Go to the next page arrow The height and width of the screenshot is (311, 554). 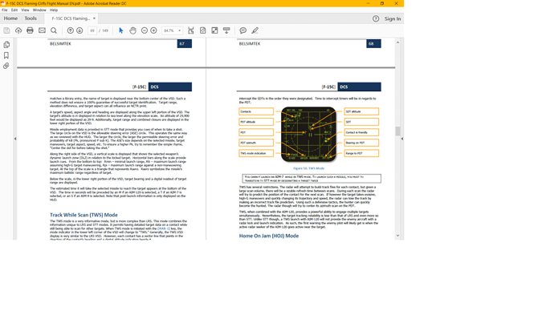[x=79, y=30]
